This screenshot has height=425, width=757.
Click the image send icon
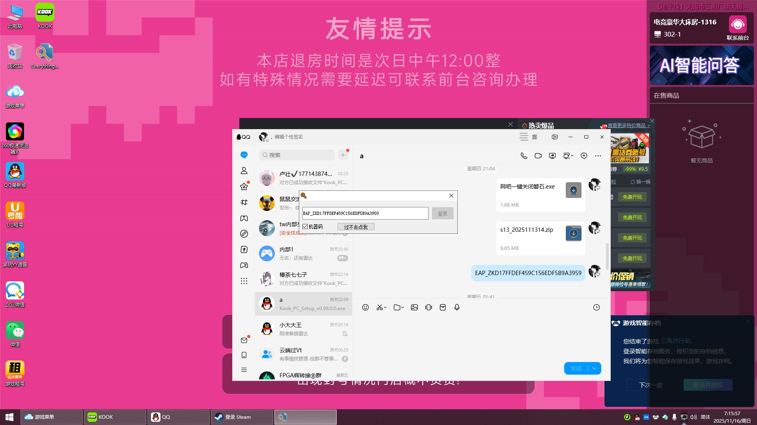(414, 307)
